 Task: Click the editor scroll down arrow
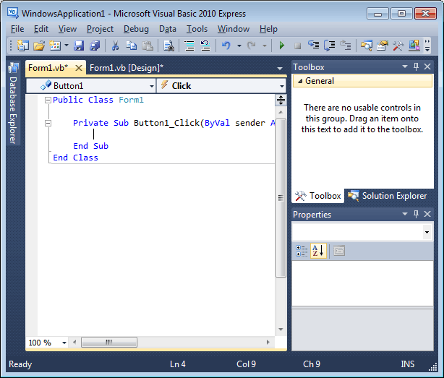[281, 329]
